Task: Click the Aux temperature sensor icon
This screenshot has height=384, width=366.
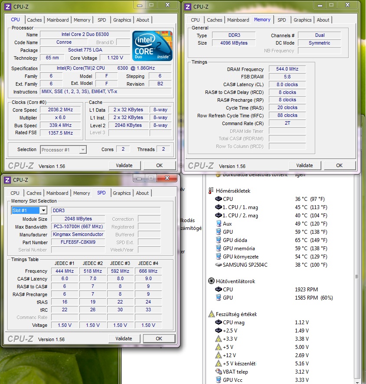Action: point(219,223)
